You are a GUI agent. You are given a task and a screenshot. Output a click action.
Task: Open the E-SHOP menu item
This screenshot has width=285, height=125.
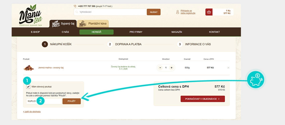[x=35, y=32]
